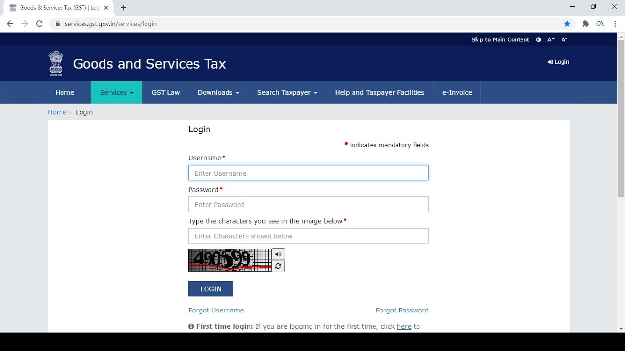Open the GST Law menu item

click(166, 92)
